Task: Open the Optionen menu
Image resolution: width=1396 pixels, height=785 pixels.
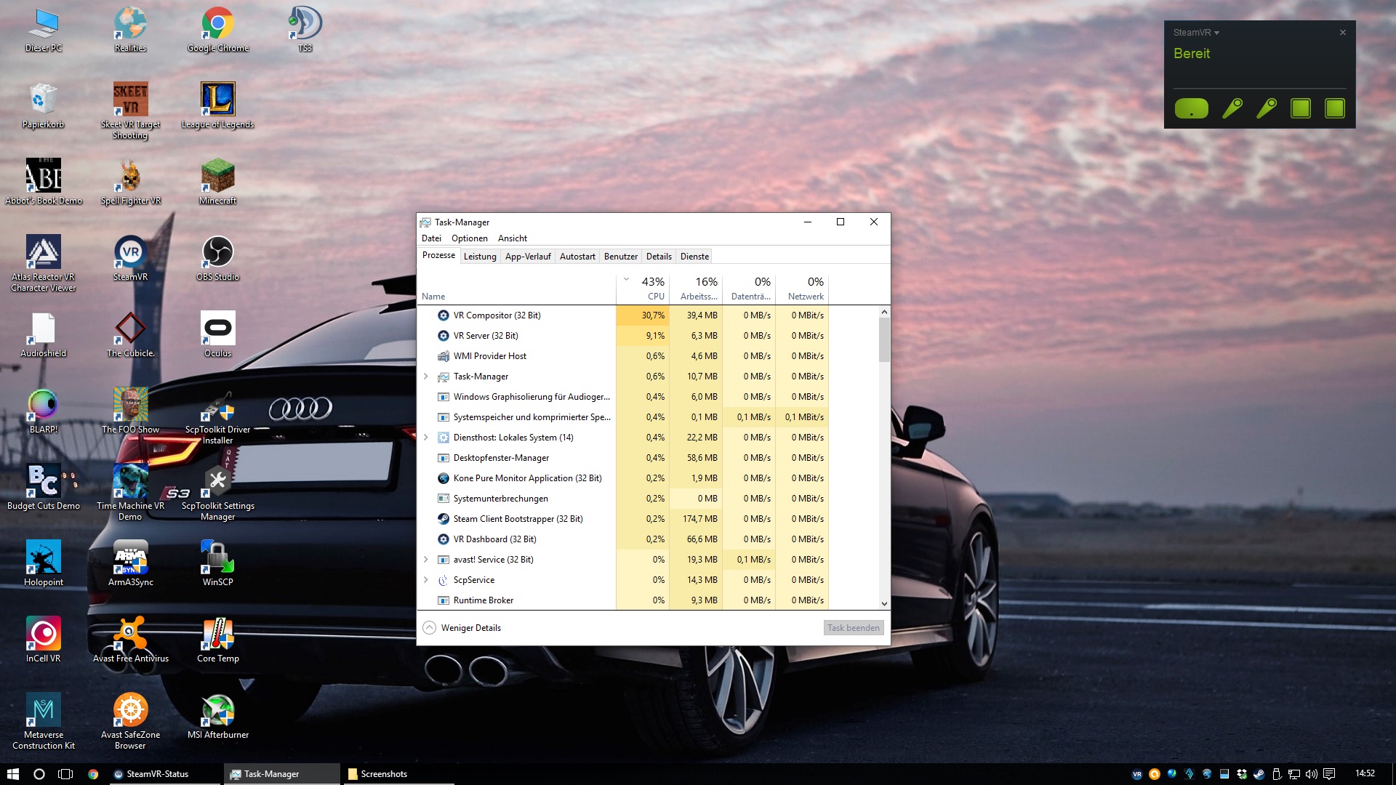Action: click(x=469, y=238)
